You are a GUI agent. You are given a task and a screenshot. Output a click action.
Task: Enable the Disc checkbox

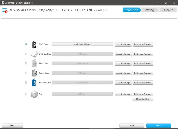(26, 94)
